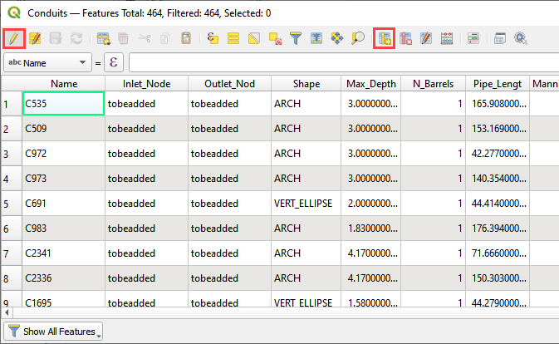Sort by the Shape column header
559x344 pixels.
pyautogui.click(x=306, y=83)
